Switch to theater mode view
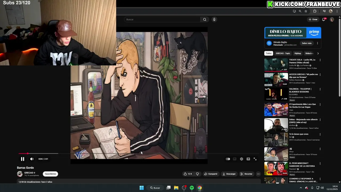 (x=248, y=159)
